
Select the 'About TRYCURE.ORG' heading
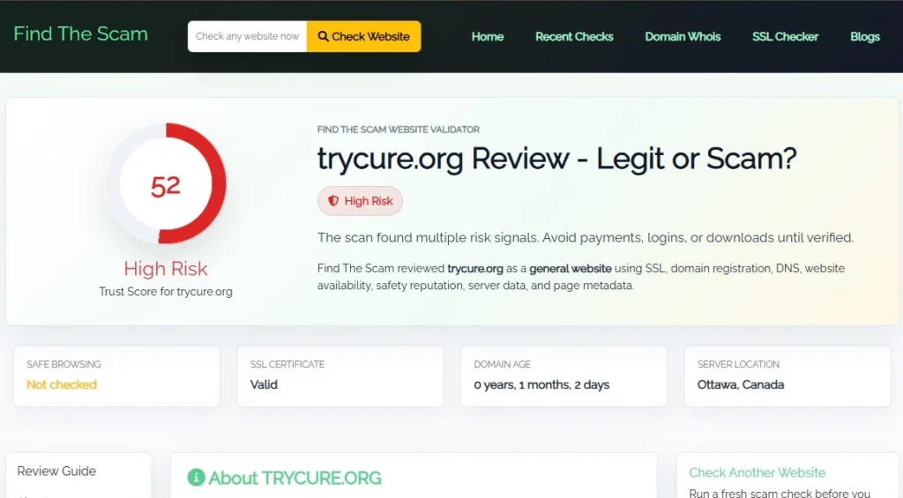click(x=295, y=478)
